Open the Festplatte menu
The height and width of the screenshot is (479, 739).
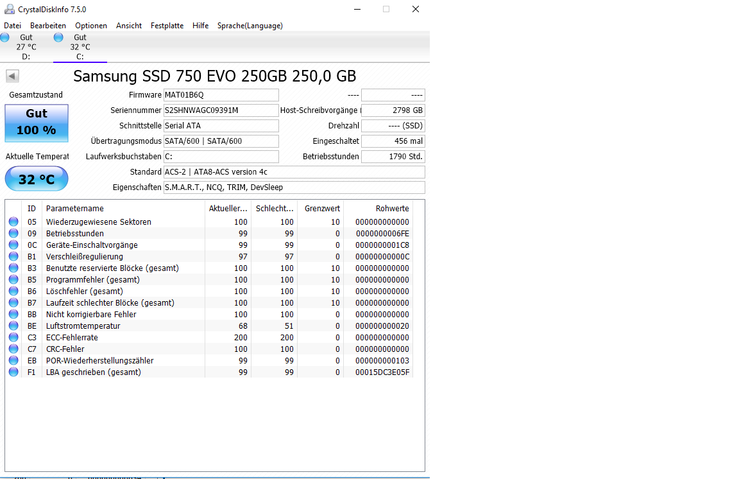click(x=167, y=26)
